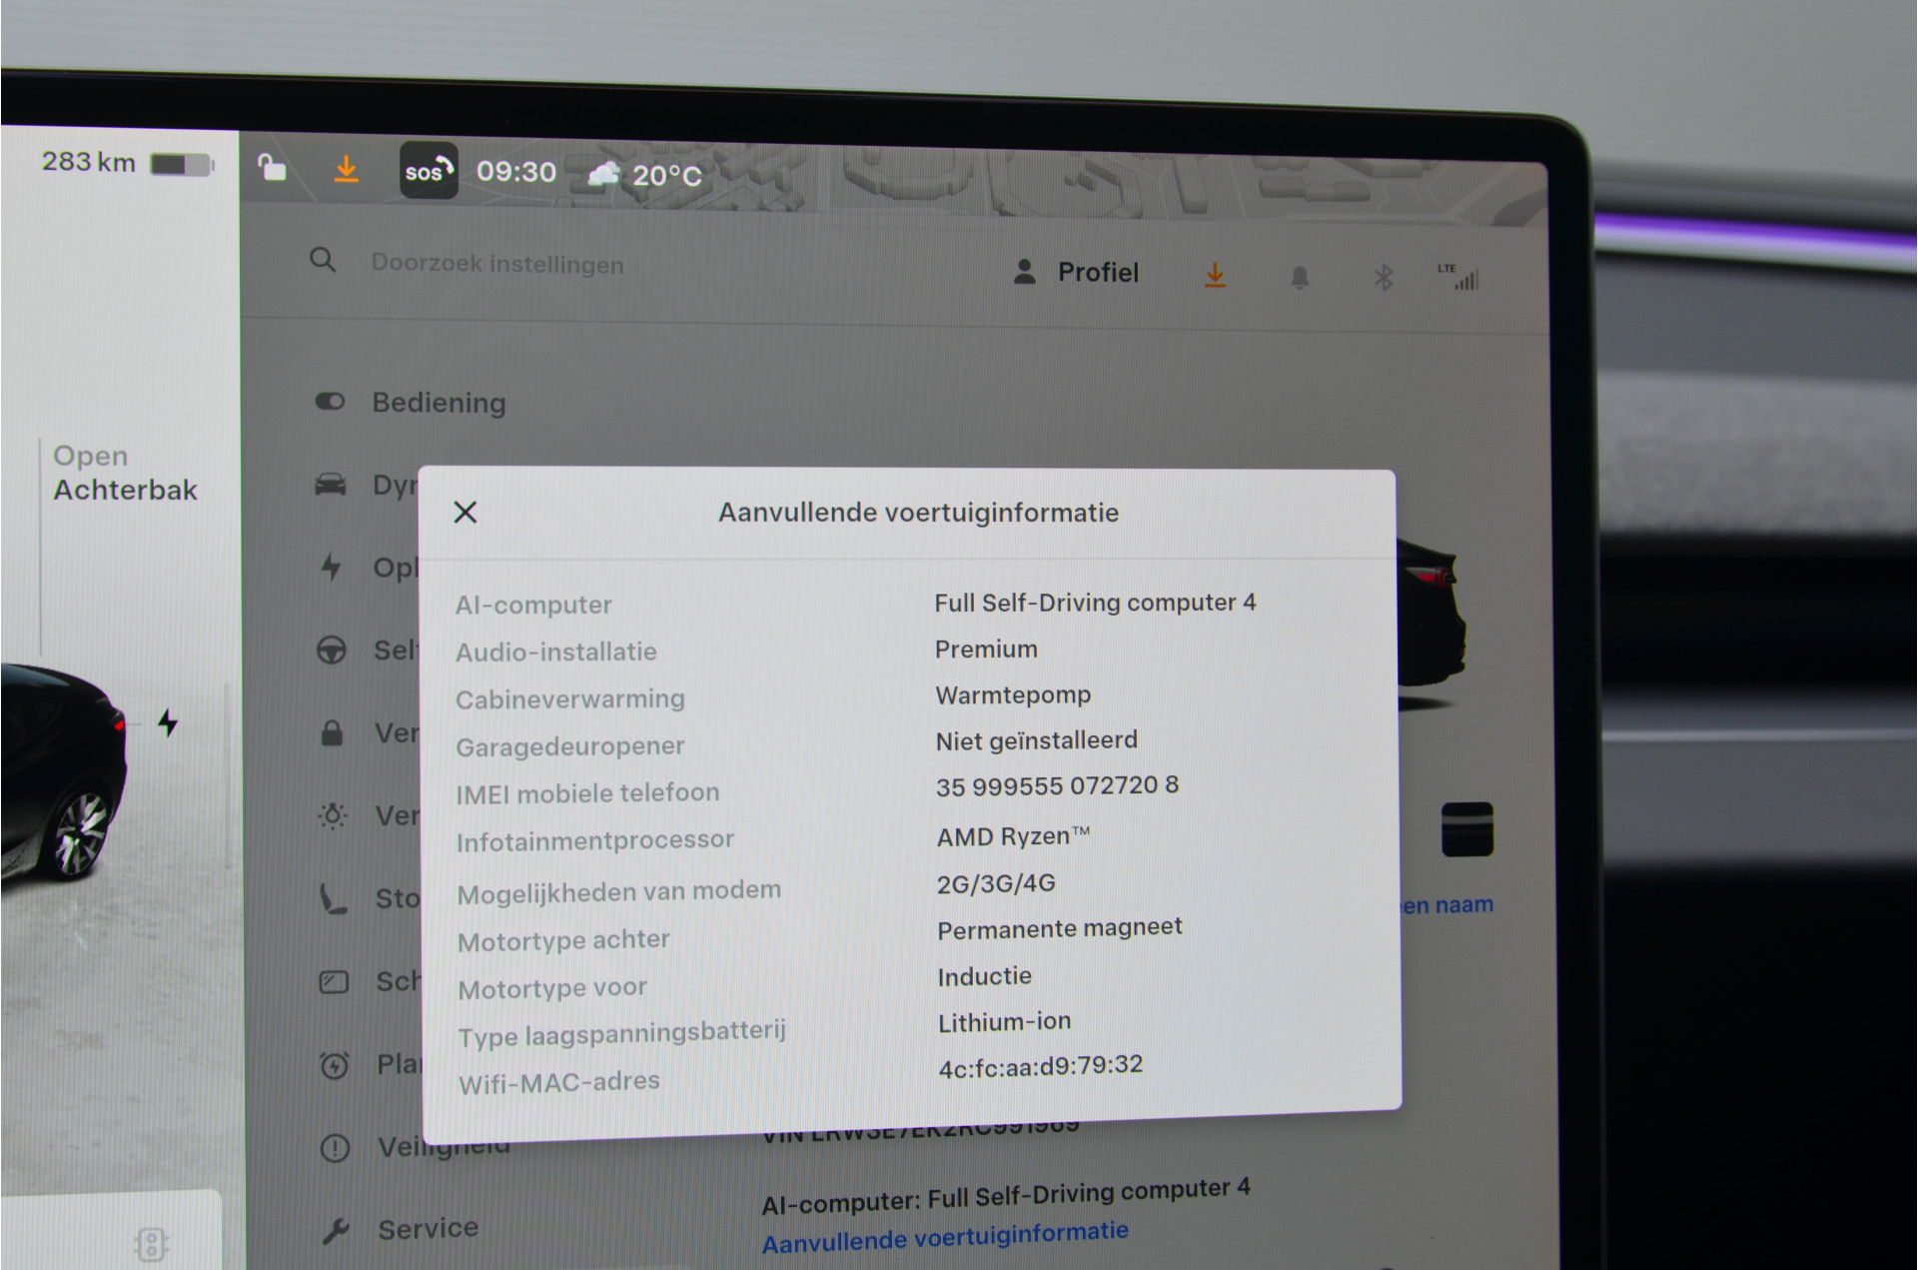This screenshot has width=1918, height=1270.
Task: Close the Aanvullende voertuiginformatie dialog
Action: click(x=466, y=513)
